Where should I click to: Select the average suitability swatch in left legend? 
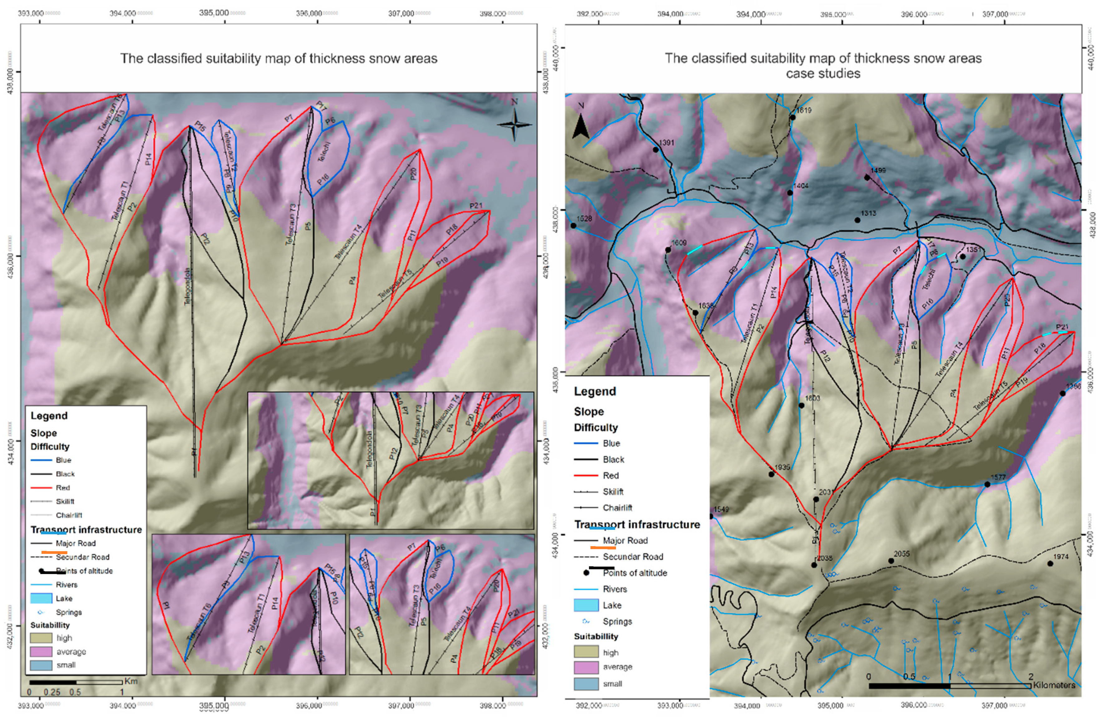tap(41, 652)
